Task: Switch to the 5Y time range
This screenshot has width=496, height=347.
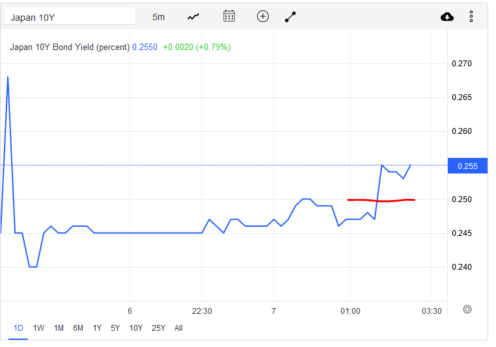Action: (x=115, y=328)
